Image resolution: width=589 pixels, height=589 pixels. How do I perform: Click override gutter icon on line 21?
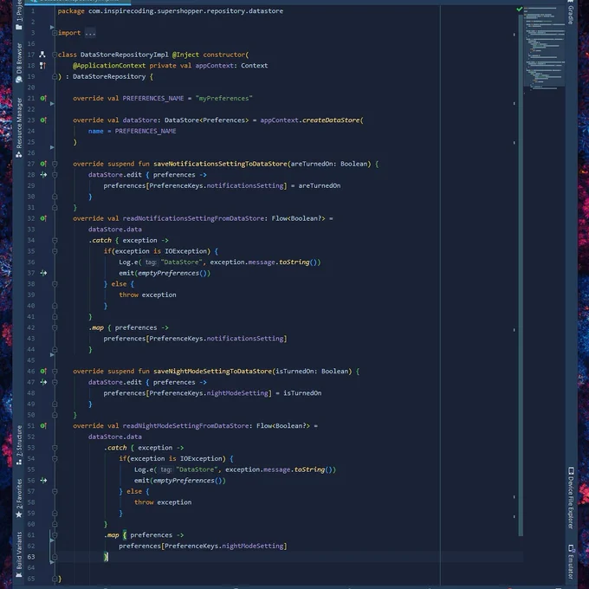click(x=43, y=99)
